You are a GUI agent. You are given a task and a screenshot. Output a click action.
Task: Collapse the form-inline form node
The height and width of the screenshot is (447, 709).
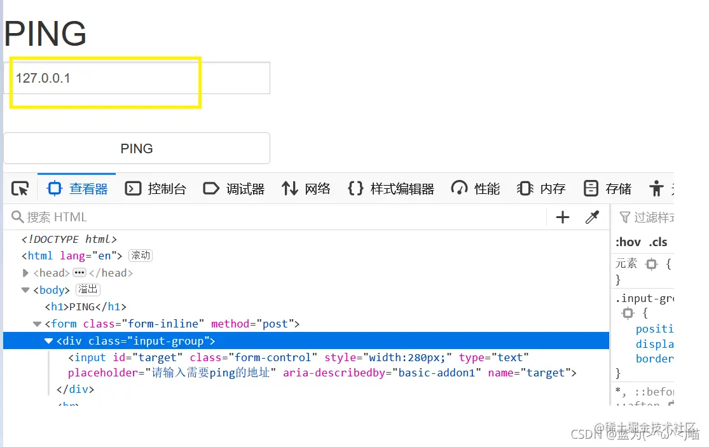[x=37, y=324]
